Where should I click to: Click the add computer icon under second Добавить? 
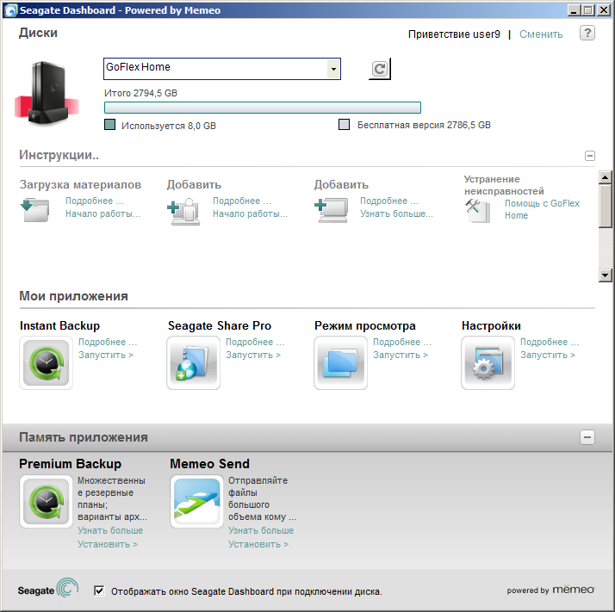tap(332, 210)
